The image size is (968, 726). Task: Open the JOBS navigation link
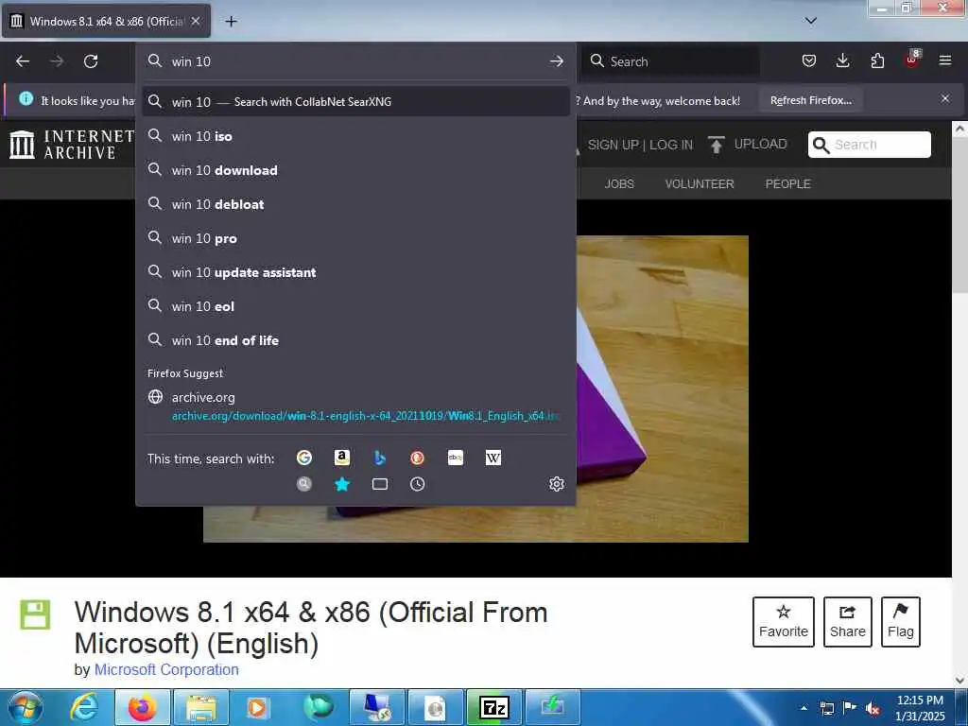pos(619,184)
